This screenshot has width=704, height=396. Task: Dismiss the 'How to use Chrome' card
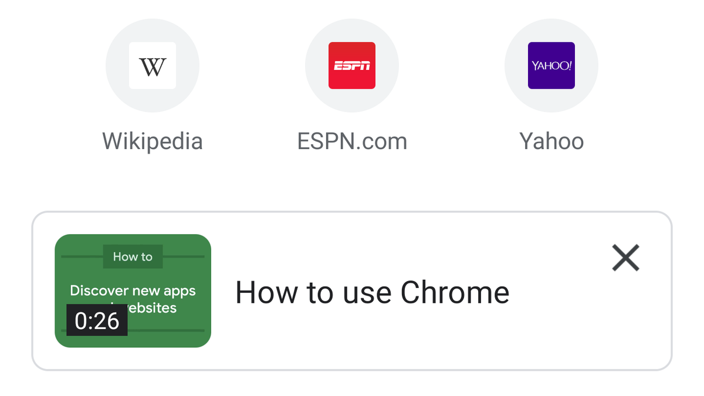tap(625, 258)
